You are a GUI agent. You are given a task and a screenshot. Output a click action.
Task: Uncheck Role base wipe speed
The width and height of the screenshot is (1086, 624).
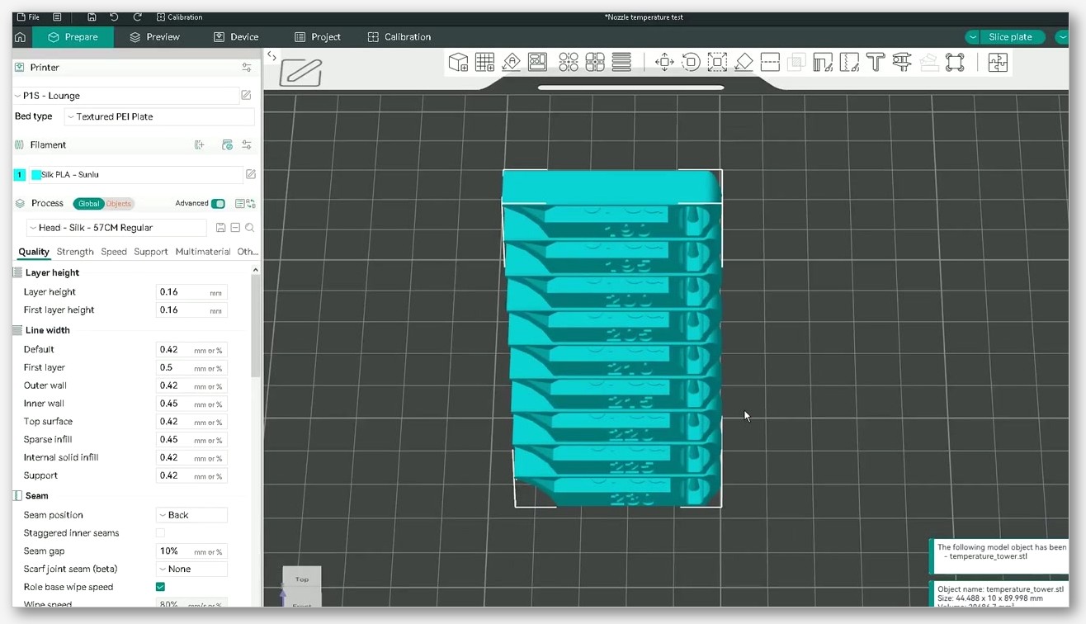[x=160, y=587]
